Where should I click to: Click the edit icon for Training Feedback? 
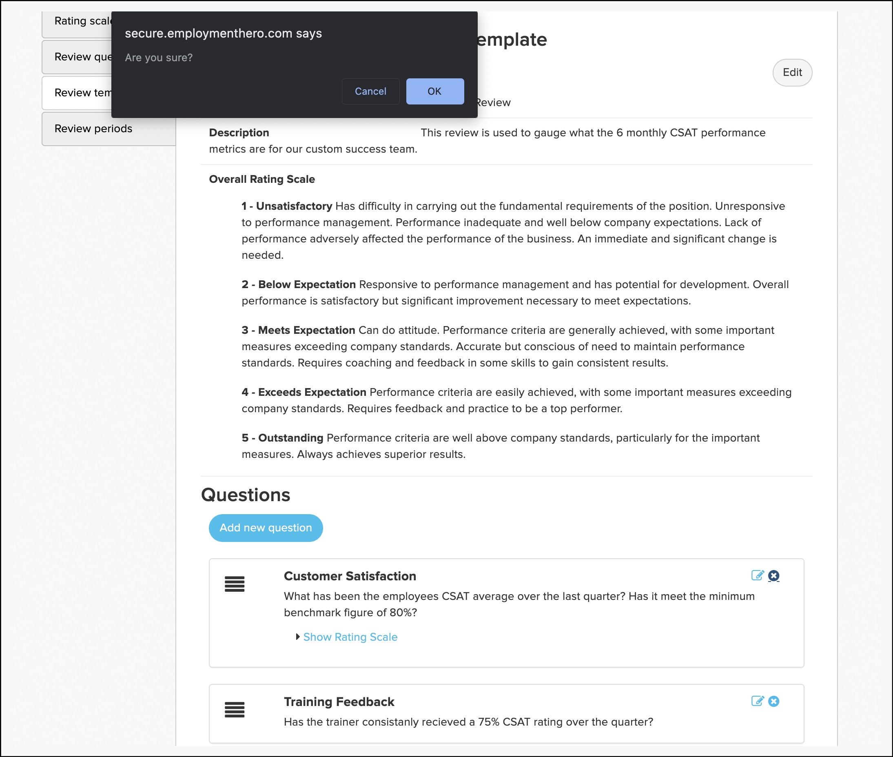coord(757,701)
